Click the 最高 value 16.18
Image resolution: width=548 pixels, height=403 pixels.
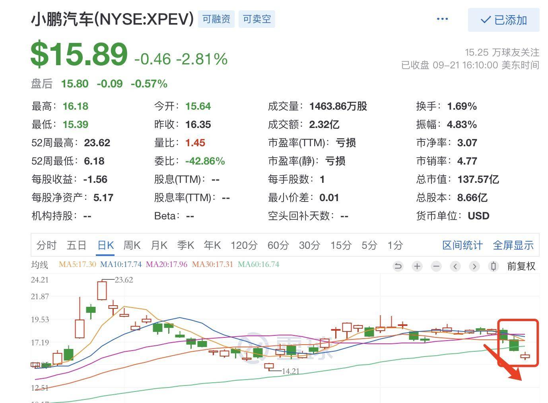click(76, 106)
